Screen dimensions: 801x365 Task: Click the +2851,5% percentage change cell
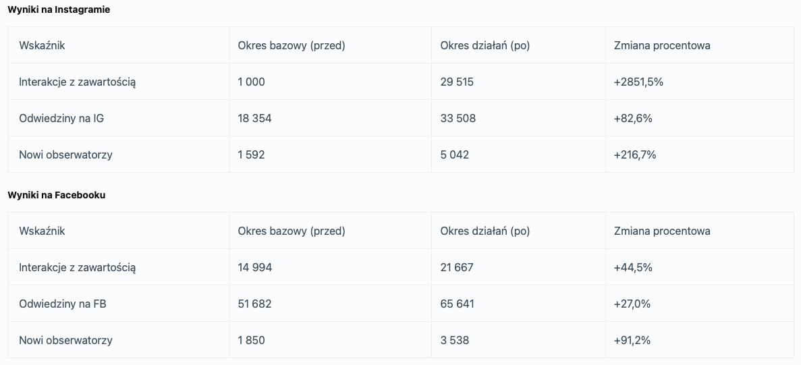tap(638, 82)
